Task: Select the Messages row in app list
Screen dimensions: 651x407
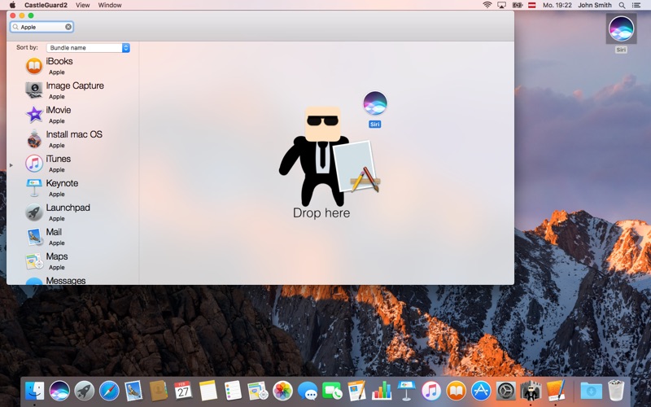Action: pos(72,281)
